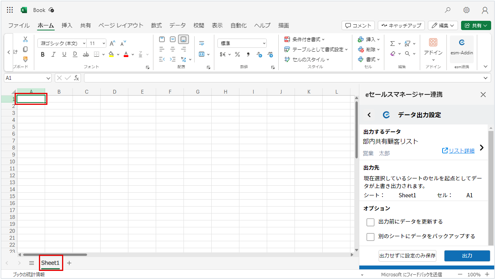Screen dimensions: 495x279
Task: Check '出力前にデータを更新する' option
Action: 370,222
